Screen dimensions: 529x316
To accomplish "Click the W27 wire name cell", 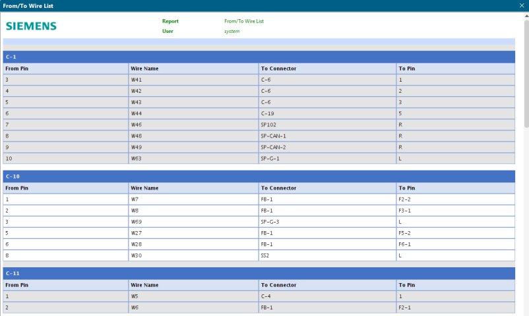I will (193, 233).
